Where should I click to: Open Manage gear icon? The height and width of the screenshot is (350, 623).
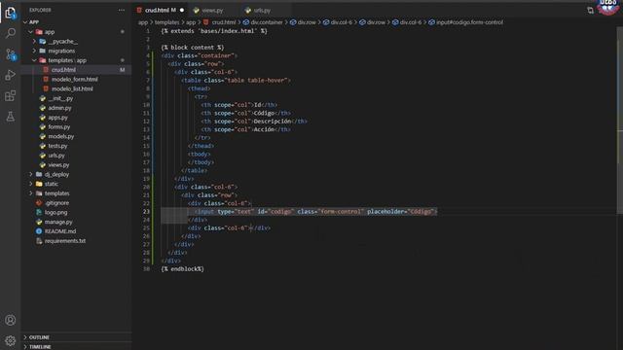tap(11, 340)
